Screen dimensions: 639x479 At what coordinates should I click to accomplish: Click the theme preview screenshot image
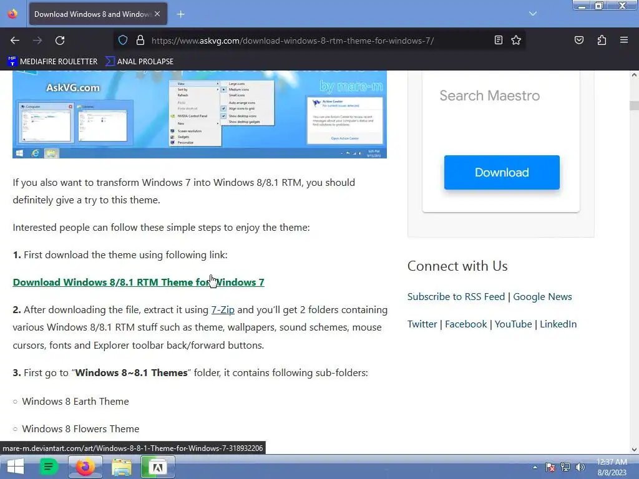(x=200, y=115)
